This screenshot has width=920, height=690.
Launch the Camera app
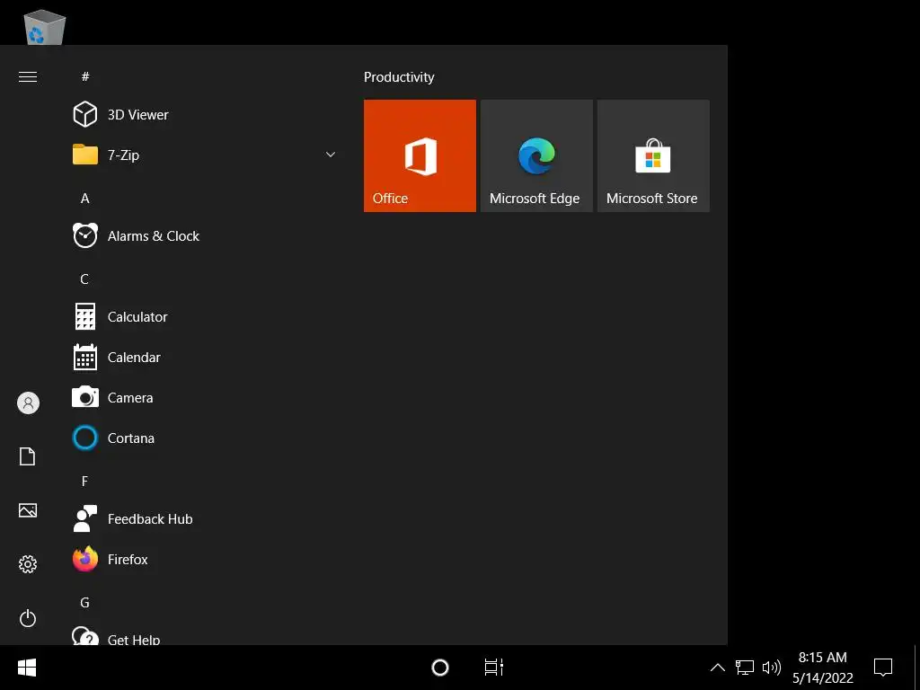click(202, 398)
